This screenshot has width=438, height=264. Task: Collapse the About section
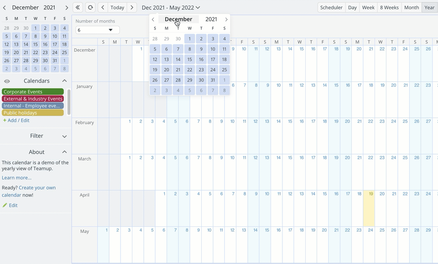(65, 152)
